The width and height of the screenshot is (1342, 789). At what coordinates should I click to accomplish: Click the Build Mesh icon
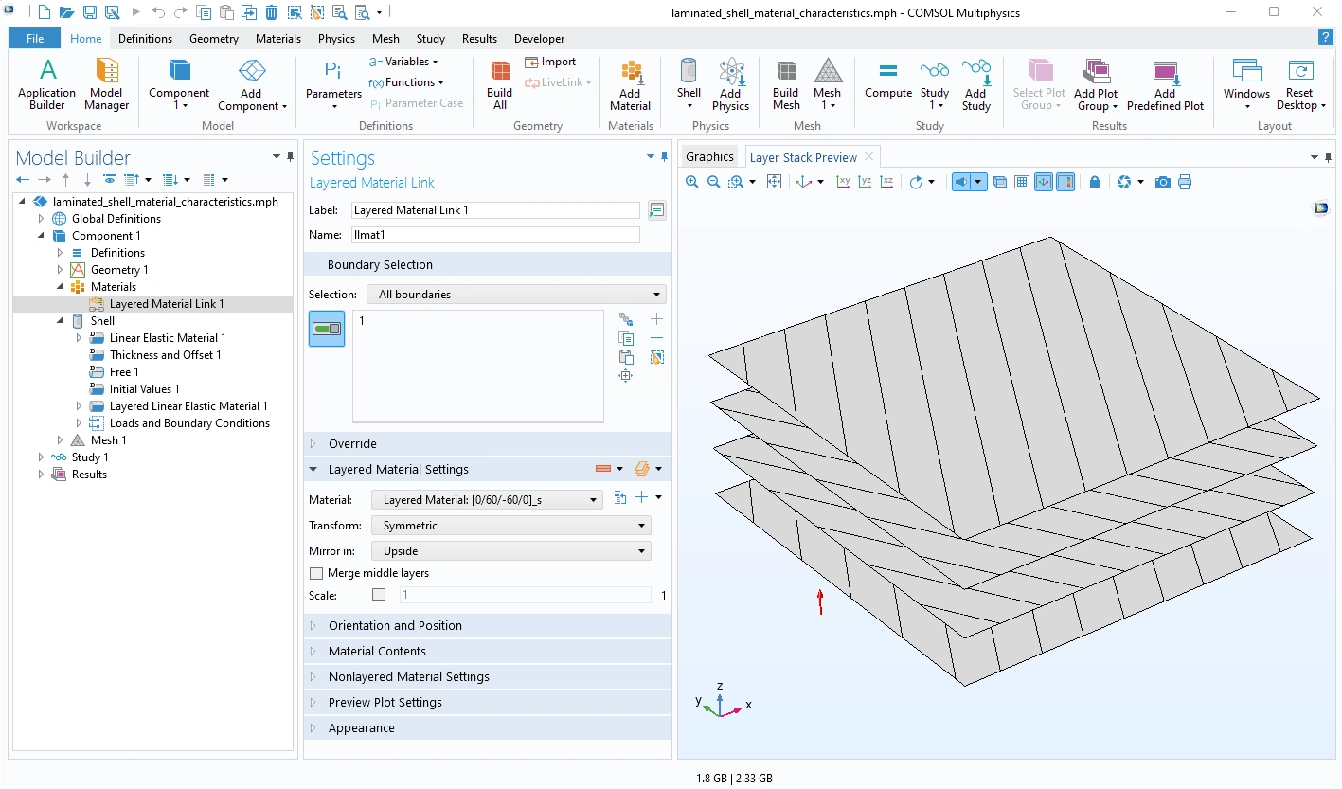tap(785, 83)
